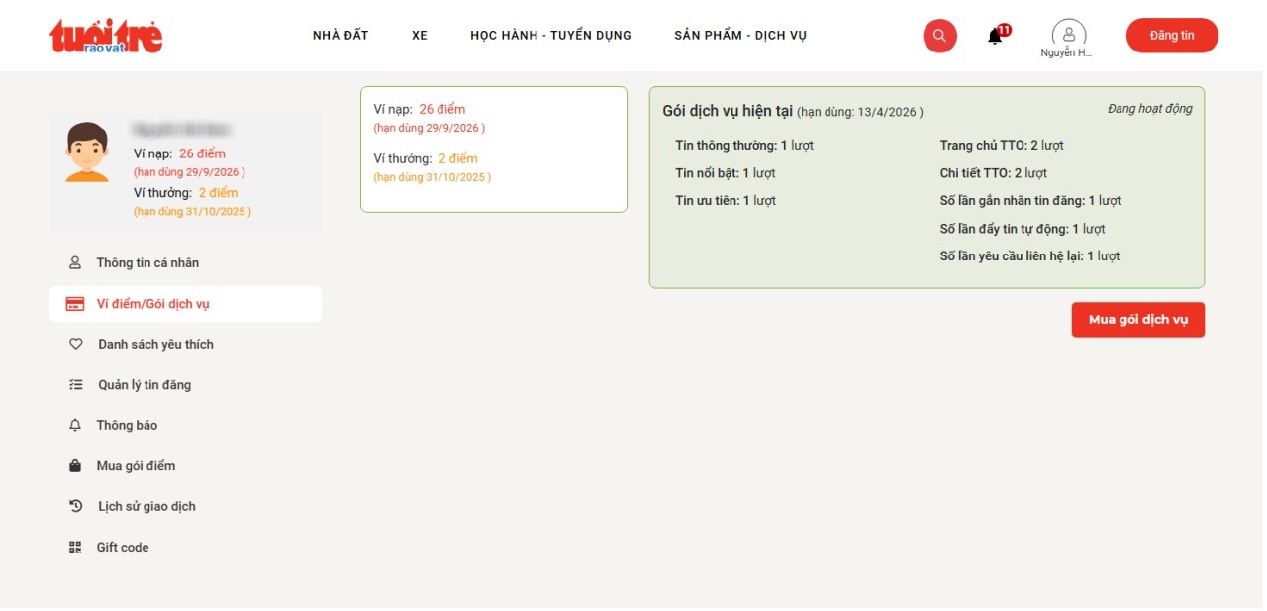Image resolution: width=1267 pixels, height=611 pixels.
Task: Click the heart icon for Danh sách yêu thích
Action: [x=75, y=345]
